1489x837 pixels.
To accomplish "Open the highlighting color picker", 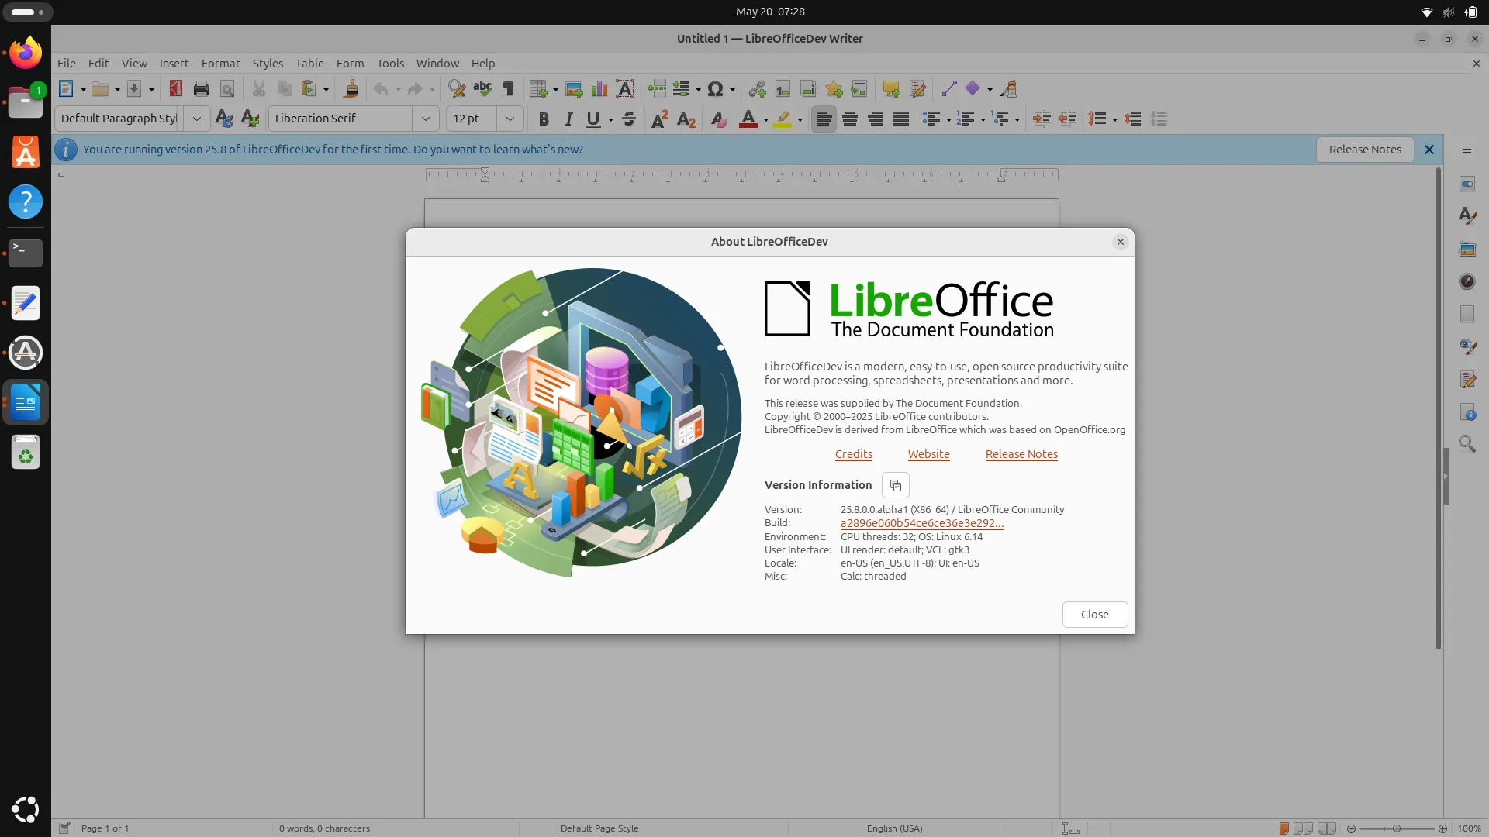I will pyautogui.click(x=800, y=119).
